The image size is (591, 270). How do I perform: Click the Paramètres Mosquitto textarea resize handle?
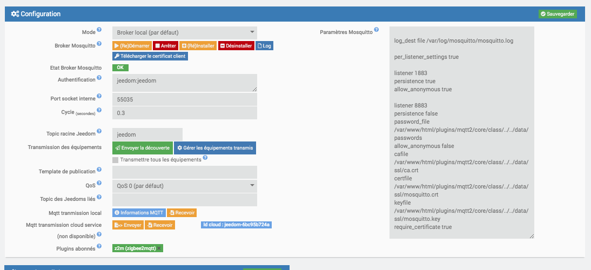point(532,236)
